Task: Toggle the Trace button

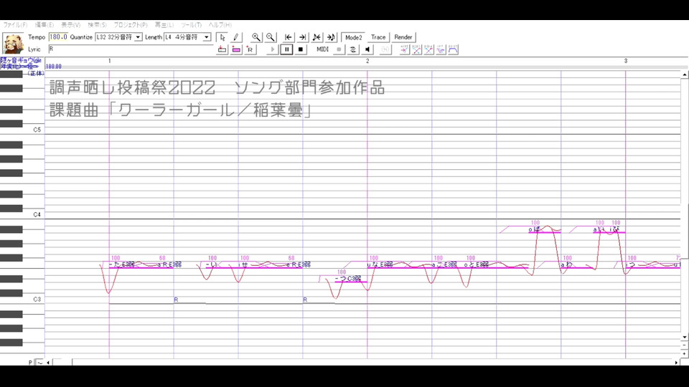Action: tap(378, 37)
